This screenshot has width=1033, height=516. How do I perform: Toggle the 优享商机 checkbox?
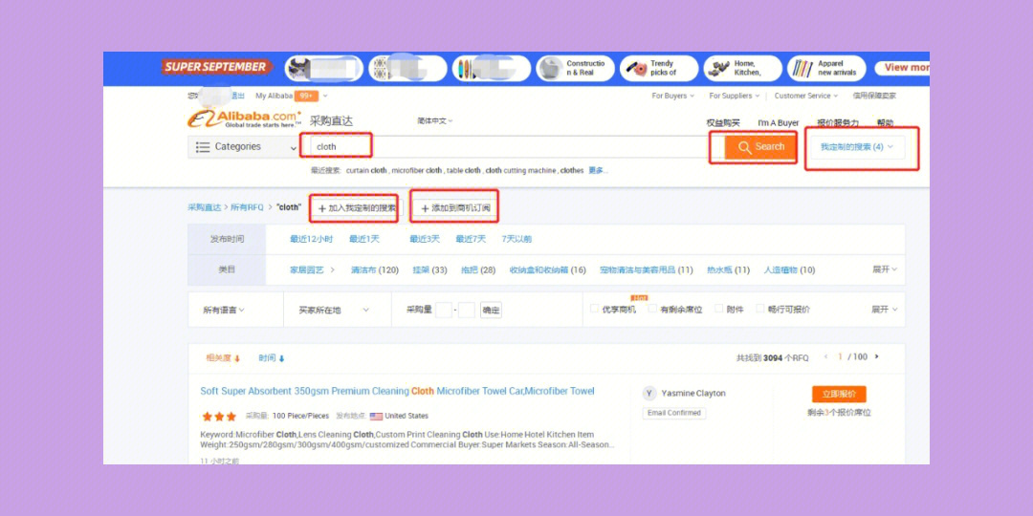pyautogui.click(x=594, y=309)
